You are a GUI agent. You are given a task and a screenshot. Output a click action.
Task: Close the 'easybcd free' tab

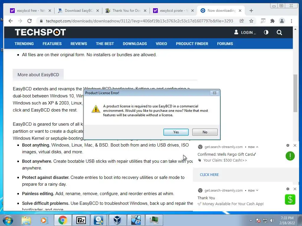[50, 11]
